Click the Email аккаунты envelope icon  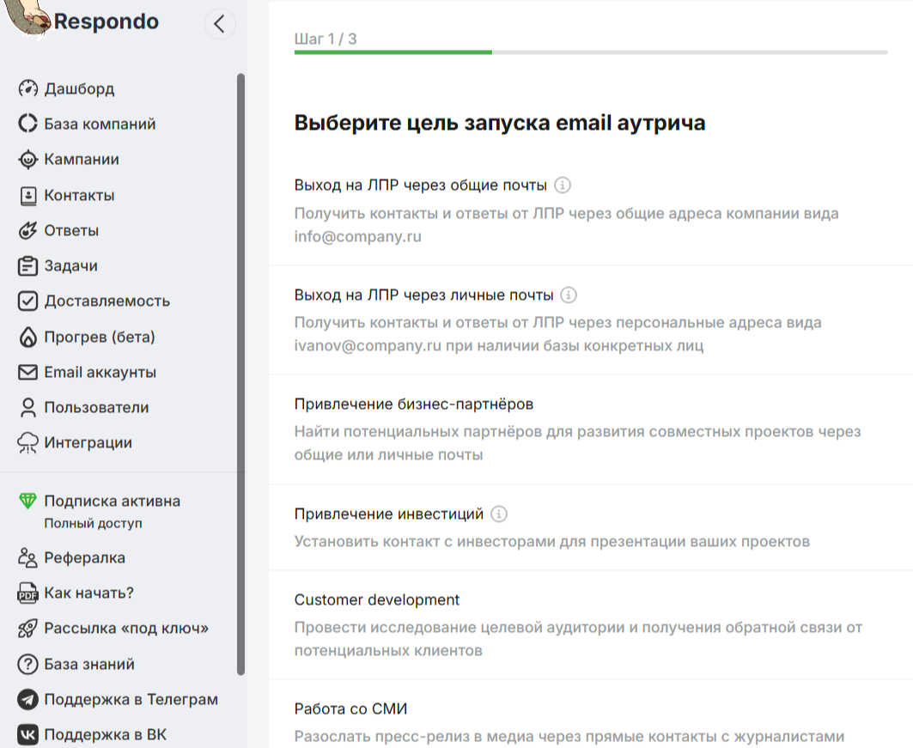(x=28, y=372)
